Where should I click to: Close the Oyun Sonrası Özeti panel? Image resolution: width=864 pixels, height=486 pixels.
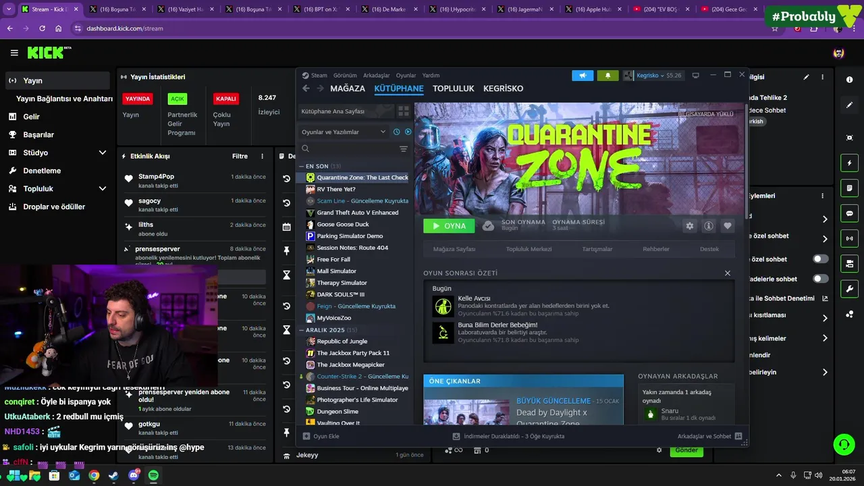728,273
